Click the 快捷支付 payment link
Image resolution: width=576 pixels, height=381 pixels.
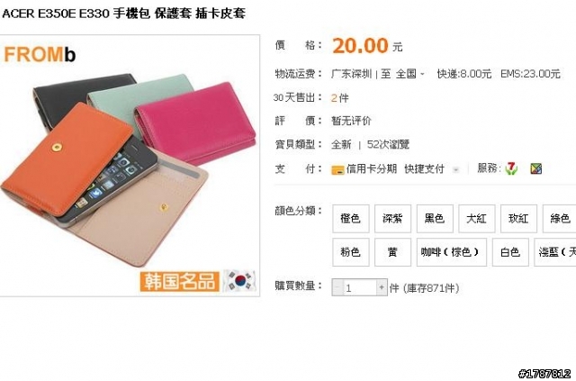point(424,168)
